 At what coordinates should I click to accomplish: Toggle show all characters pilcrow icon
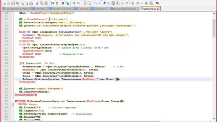(99, 3)
